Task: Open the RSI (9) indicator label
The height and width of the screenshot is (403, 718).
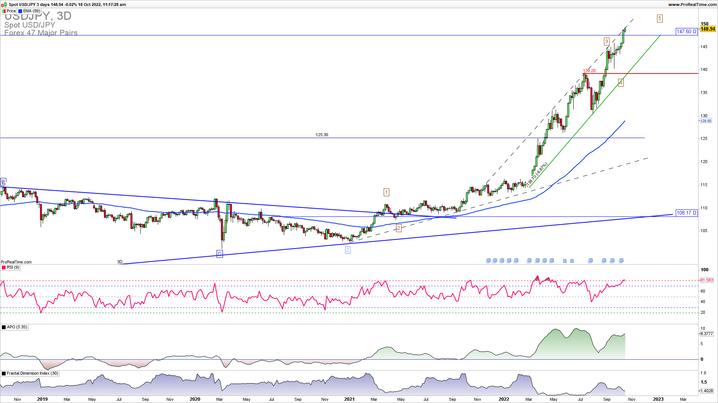Action: click(10, 268)
